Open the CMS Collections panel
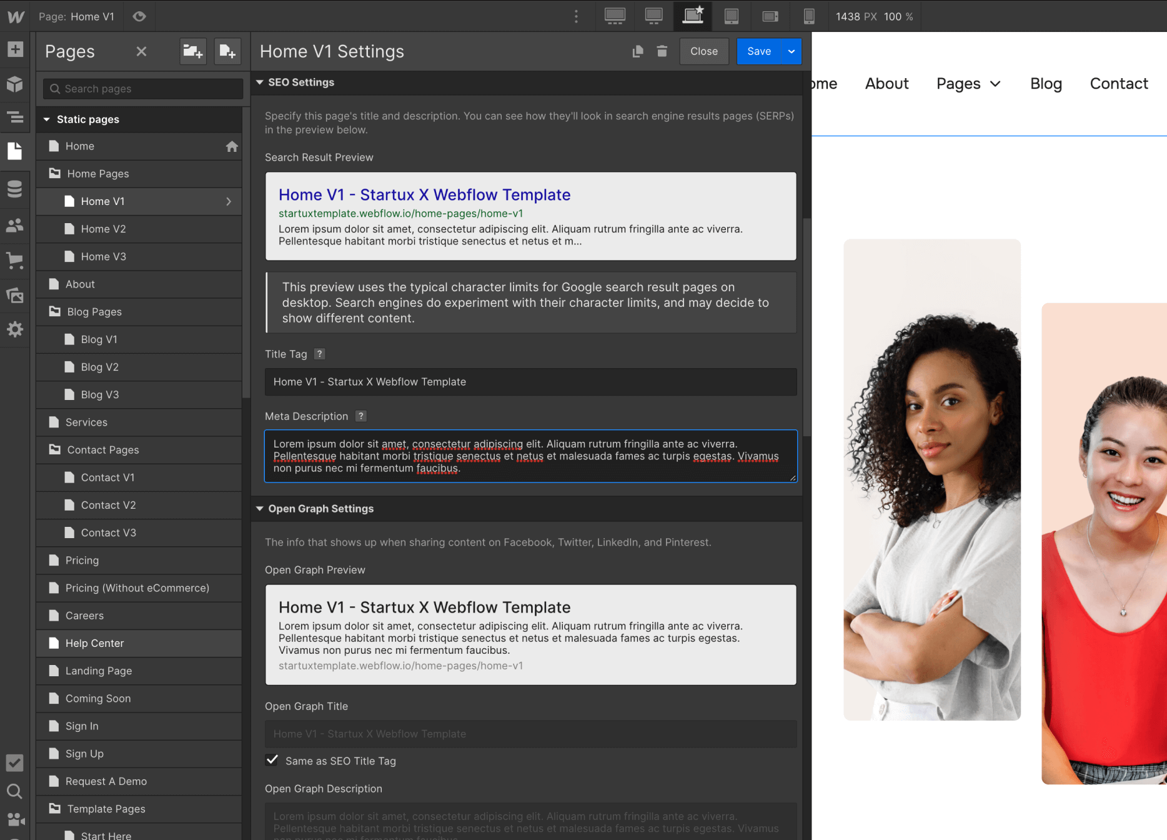The height and width of the screenshot is (840, 1167). pyautogui.click(x=15, y=189)
